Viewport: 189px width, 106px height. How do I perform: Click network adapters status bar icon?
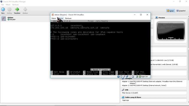tap(127, 77)
